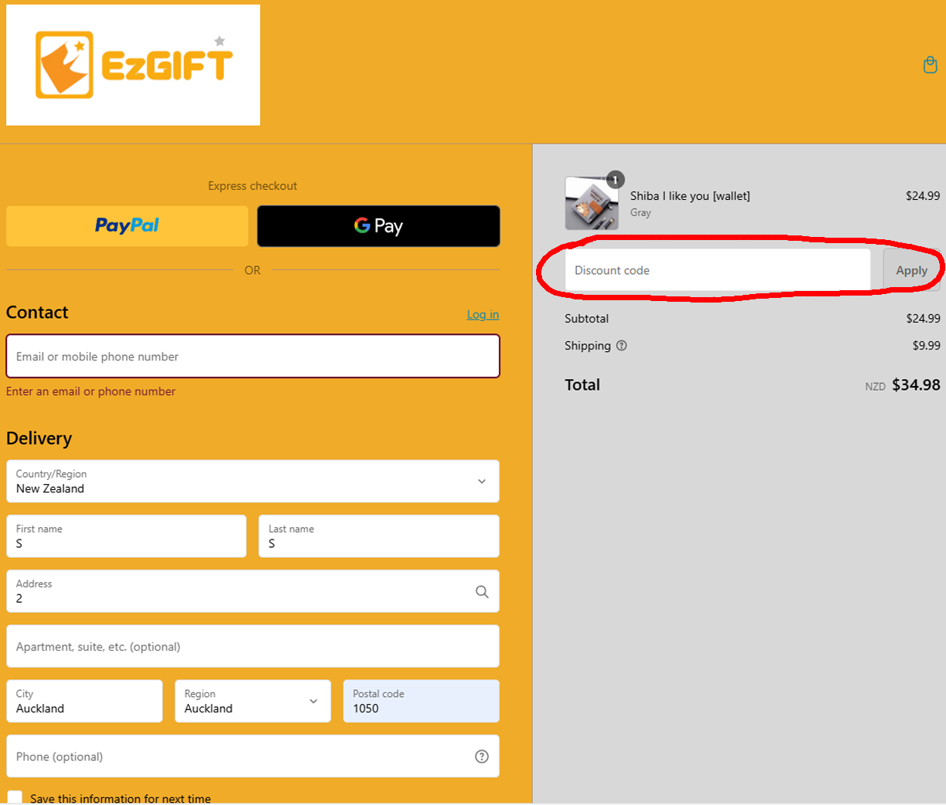
Task: Expand the Region Auckland dropdown
Action: point(253,702)
